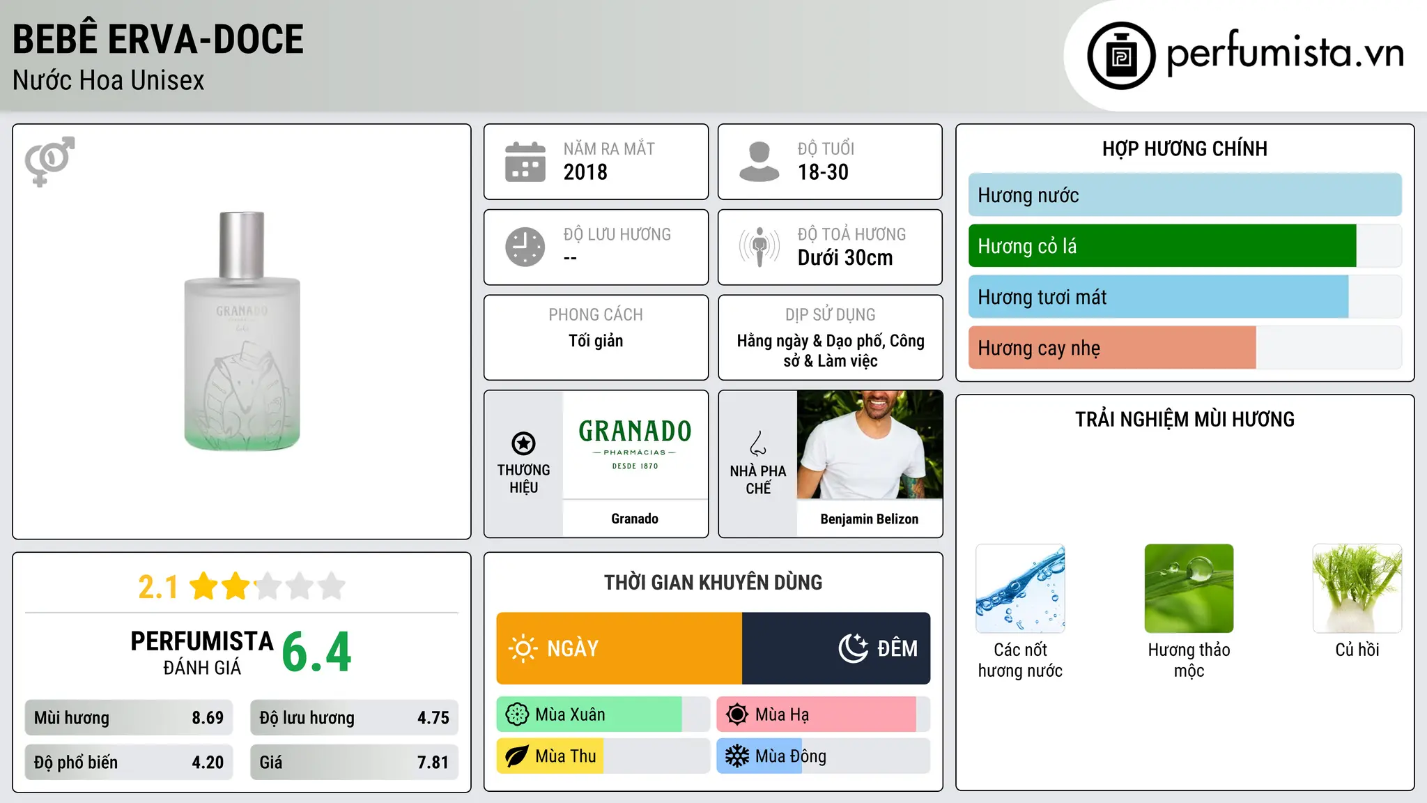Select the Hương thảo mộc note image

(1189, 588)
